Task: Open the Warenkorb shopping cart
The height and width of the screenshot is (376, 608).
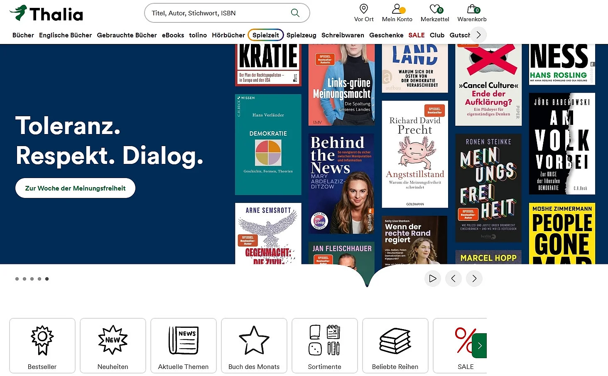Action: coord(472,13)
